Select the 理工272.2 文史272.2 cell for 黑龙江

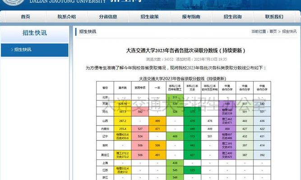[x=122, y=155]
